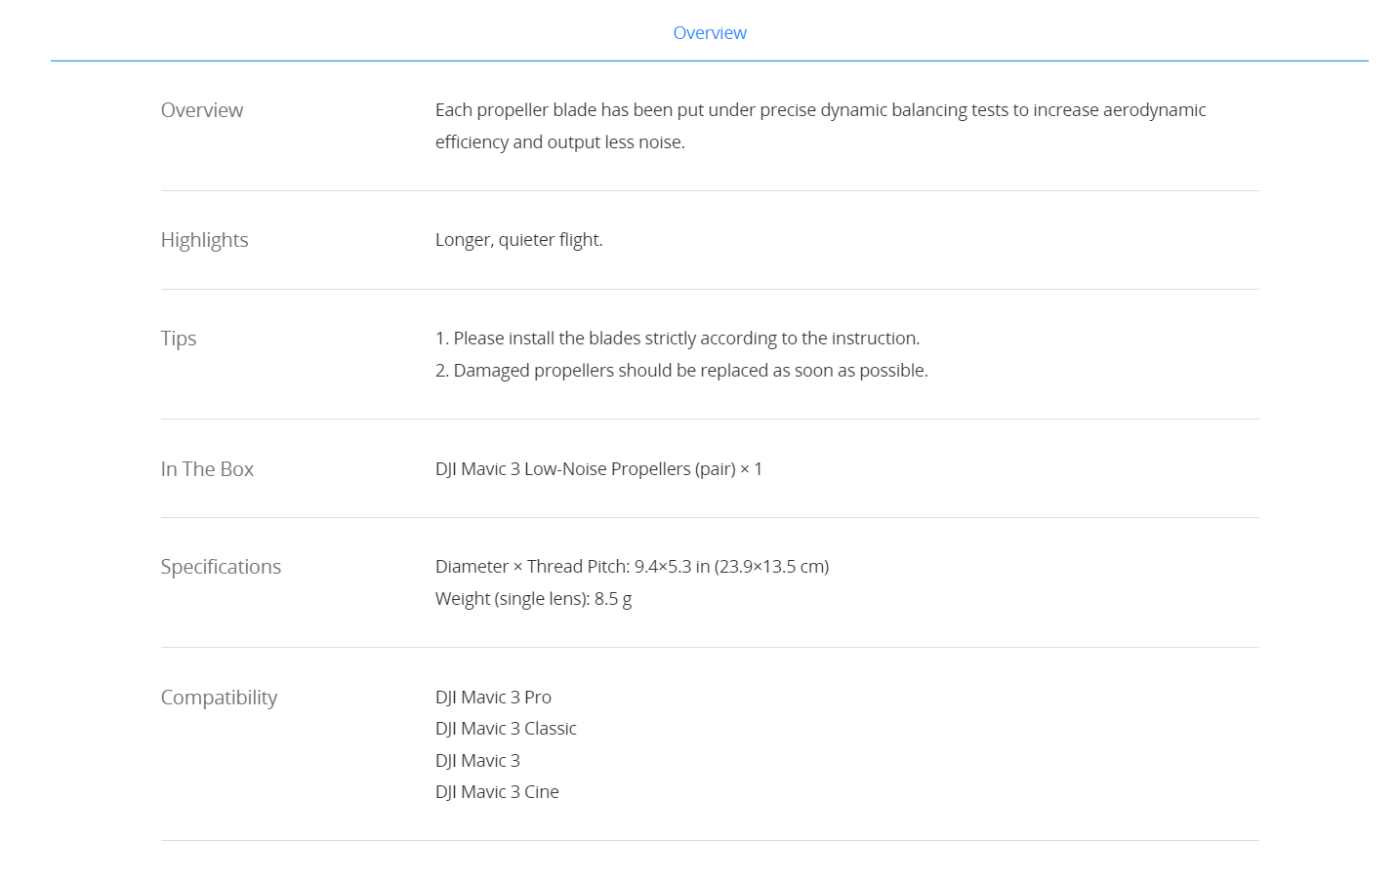Open the Overview tab at top
Viewport: 1397px width, 879px height.
click(710, 33)
